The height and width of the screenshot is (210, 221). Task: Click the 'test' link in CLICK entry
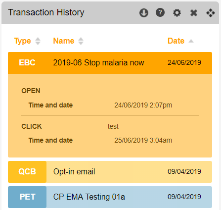(113, 126)
